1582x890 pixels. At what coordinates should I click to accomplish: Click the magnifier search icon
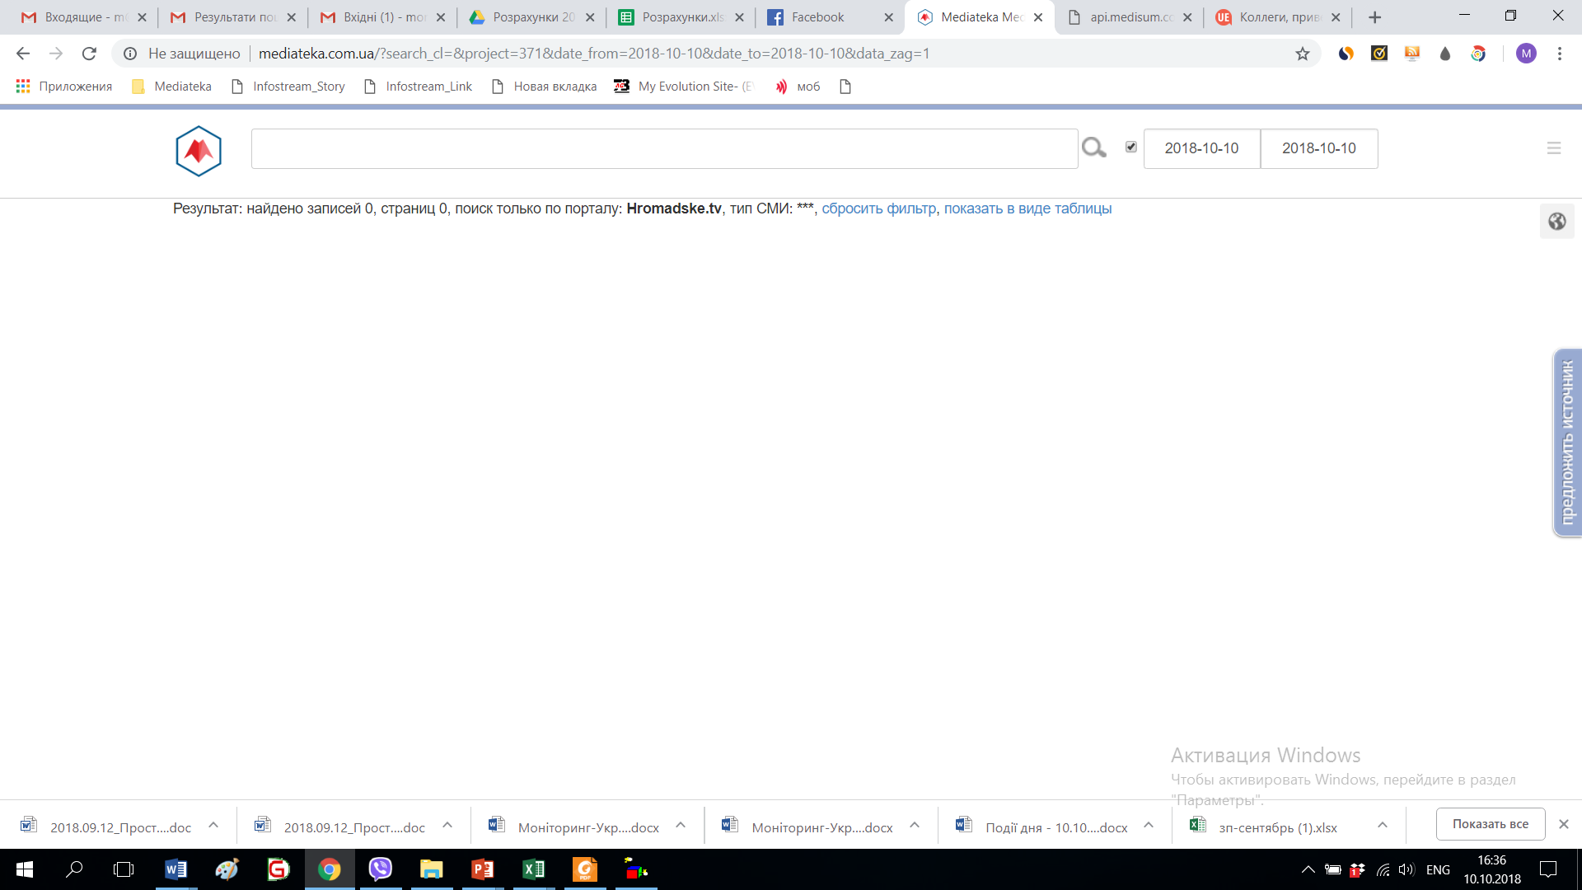click(x=1093, y=148)
